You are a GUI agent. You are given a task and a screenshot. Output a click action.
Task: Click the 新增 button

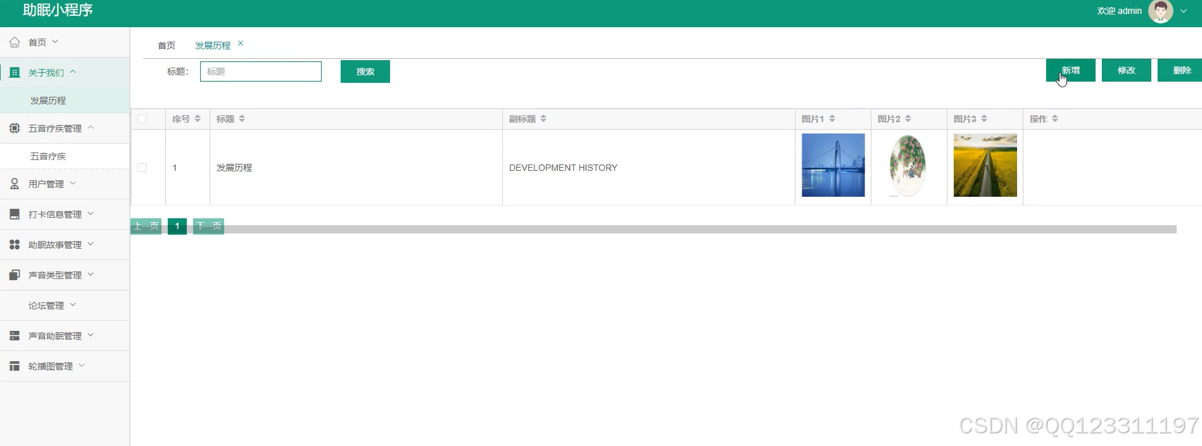pyautogui.click(x=1071, y=70)
